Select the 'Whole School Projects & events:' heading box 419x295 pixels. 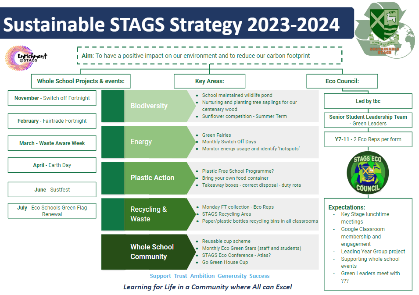tap(81, 81)
